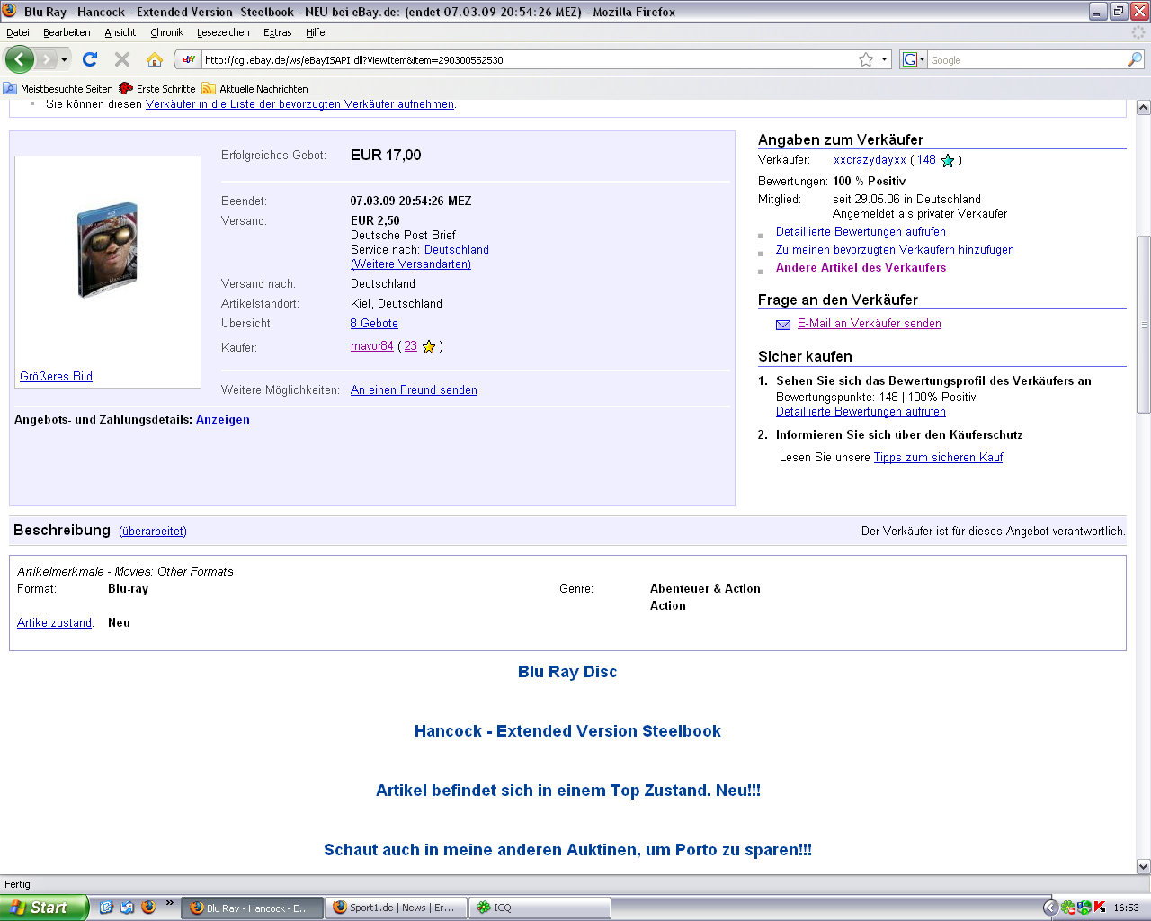The height and width of the screenshot is (921, 1151).
Task: Click the Google search magnifier icon
Action: [1135, 59]
